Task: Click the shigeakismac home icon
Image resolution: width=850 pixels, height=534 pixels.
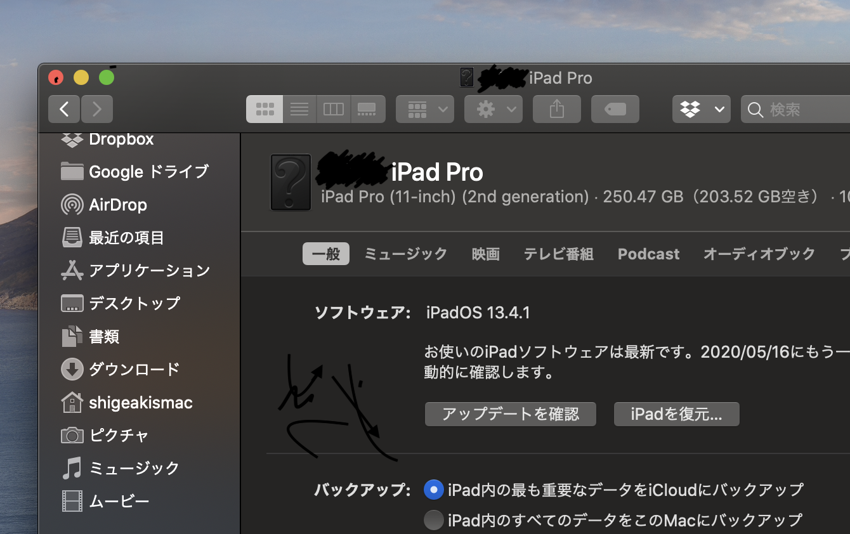Action: click(x=72, y=402)
